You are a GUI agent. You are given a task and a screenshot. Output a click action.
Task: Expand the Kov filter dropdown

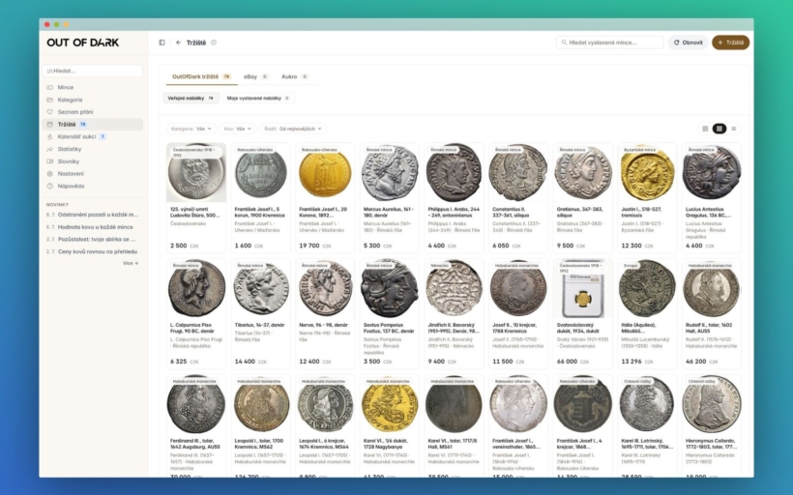(238, 129)
